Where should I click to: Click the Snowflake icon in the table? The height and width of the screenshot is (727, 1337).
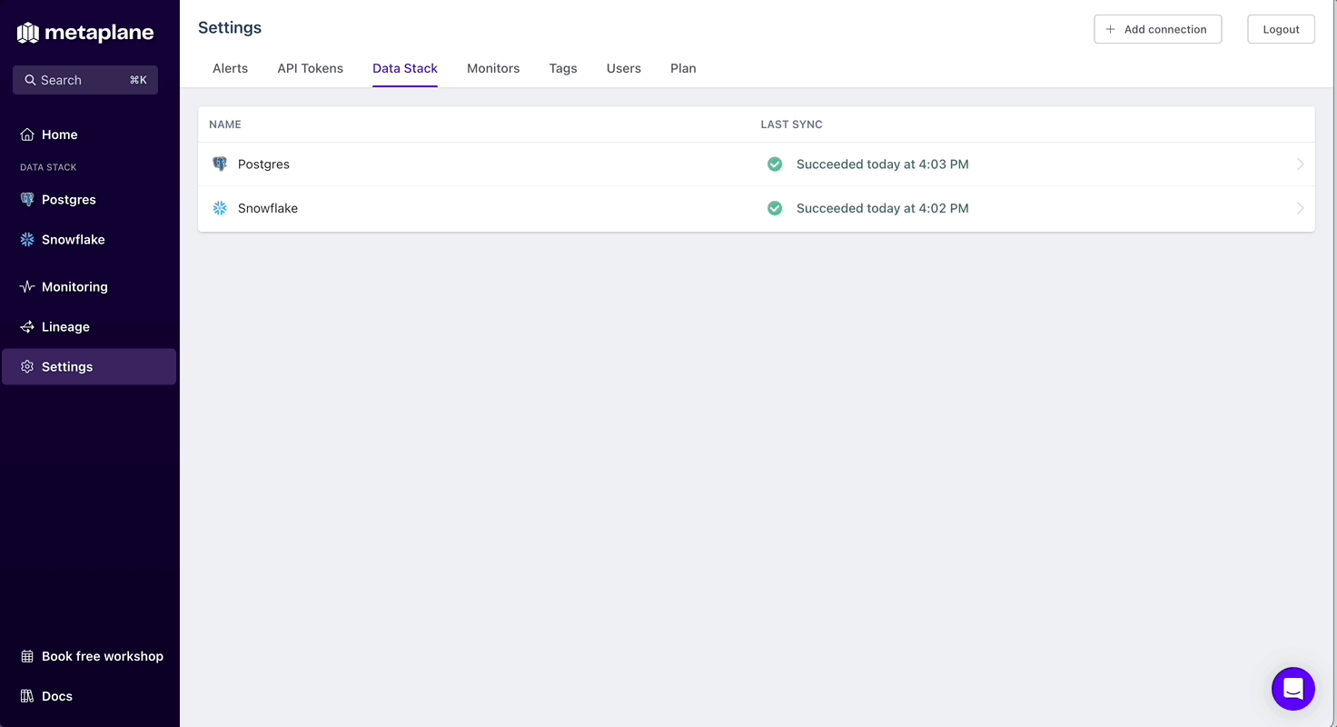tap(220, 208)
